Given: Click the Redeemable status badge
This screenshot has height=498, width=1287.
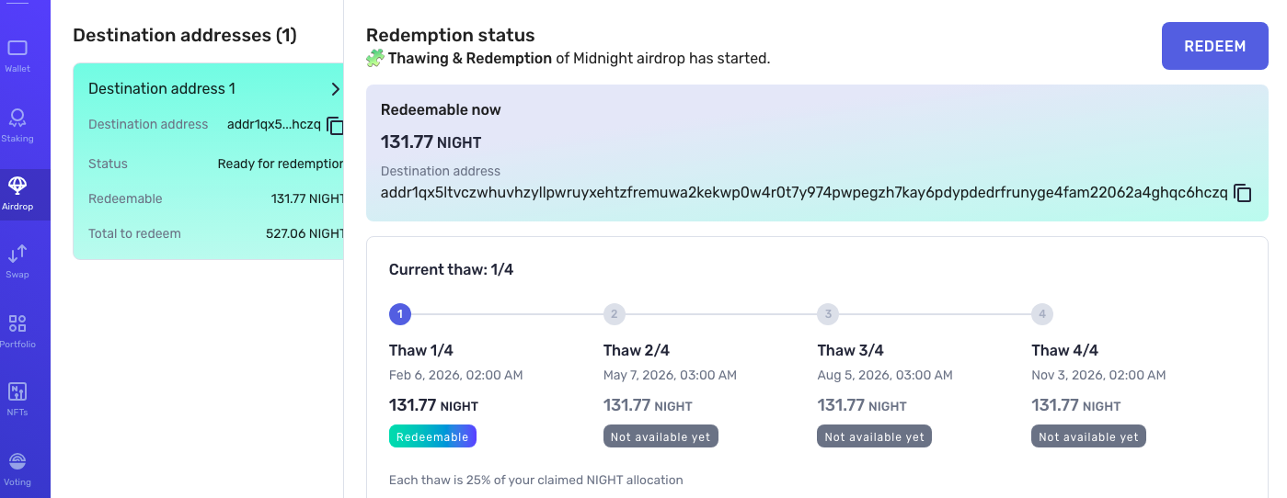Looking at the screenshot, I should click(x=432, y=436).
